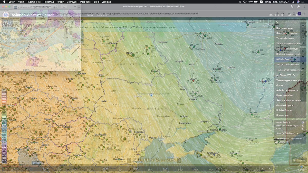Viewport: 308px width, 173px height.
Task: Open macOS Spotlight search icon
Action: [293, 2]
